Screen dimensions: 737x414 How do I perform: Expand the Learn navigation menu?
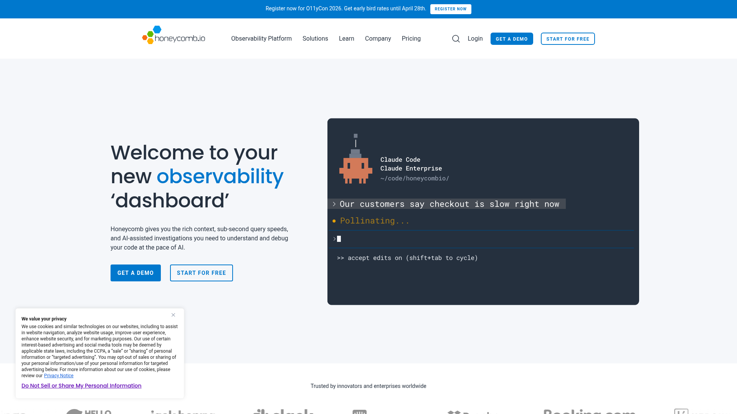click(346, 38)
